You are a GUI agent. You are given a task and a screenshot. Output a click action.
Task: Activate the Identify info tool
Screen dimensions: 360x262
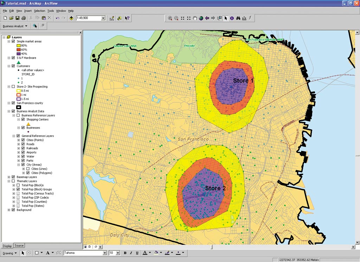232,18
